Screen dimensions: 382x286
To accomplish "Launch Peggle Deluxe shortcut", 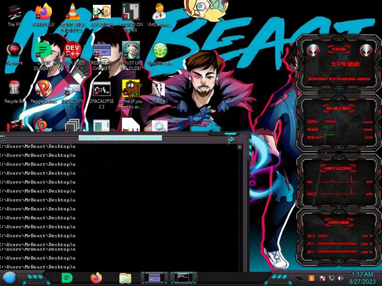I will coord(43,92).
